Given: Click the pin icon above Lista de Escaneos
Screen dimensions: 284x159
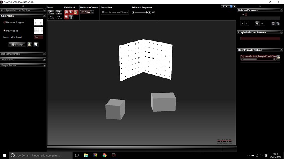Looking at the screenshot, I should pos(260,6).
